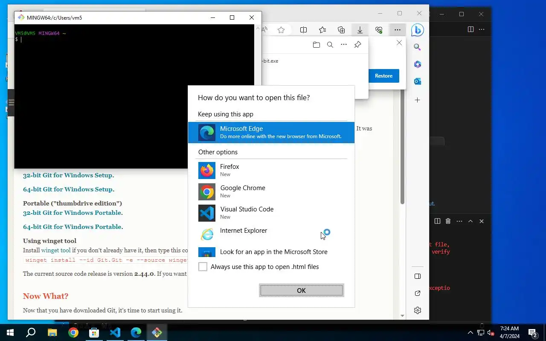The width and height of the screenshot is (546, 341).
Task: Open the 32-bit Git for Windows Portable link
Action: point(72,213)
